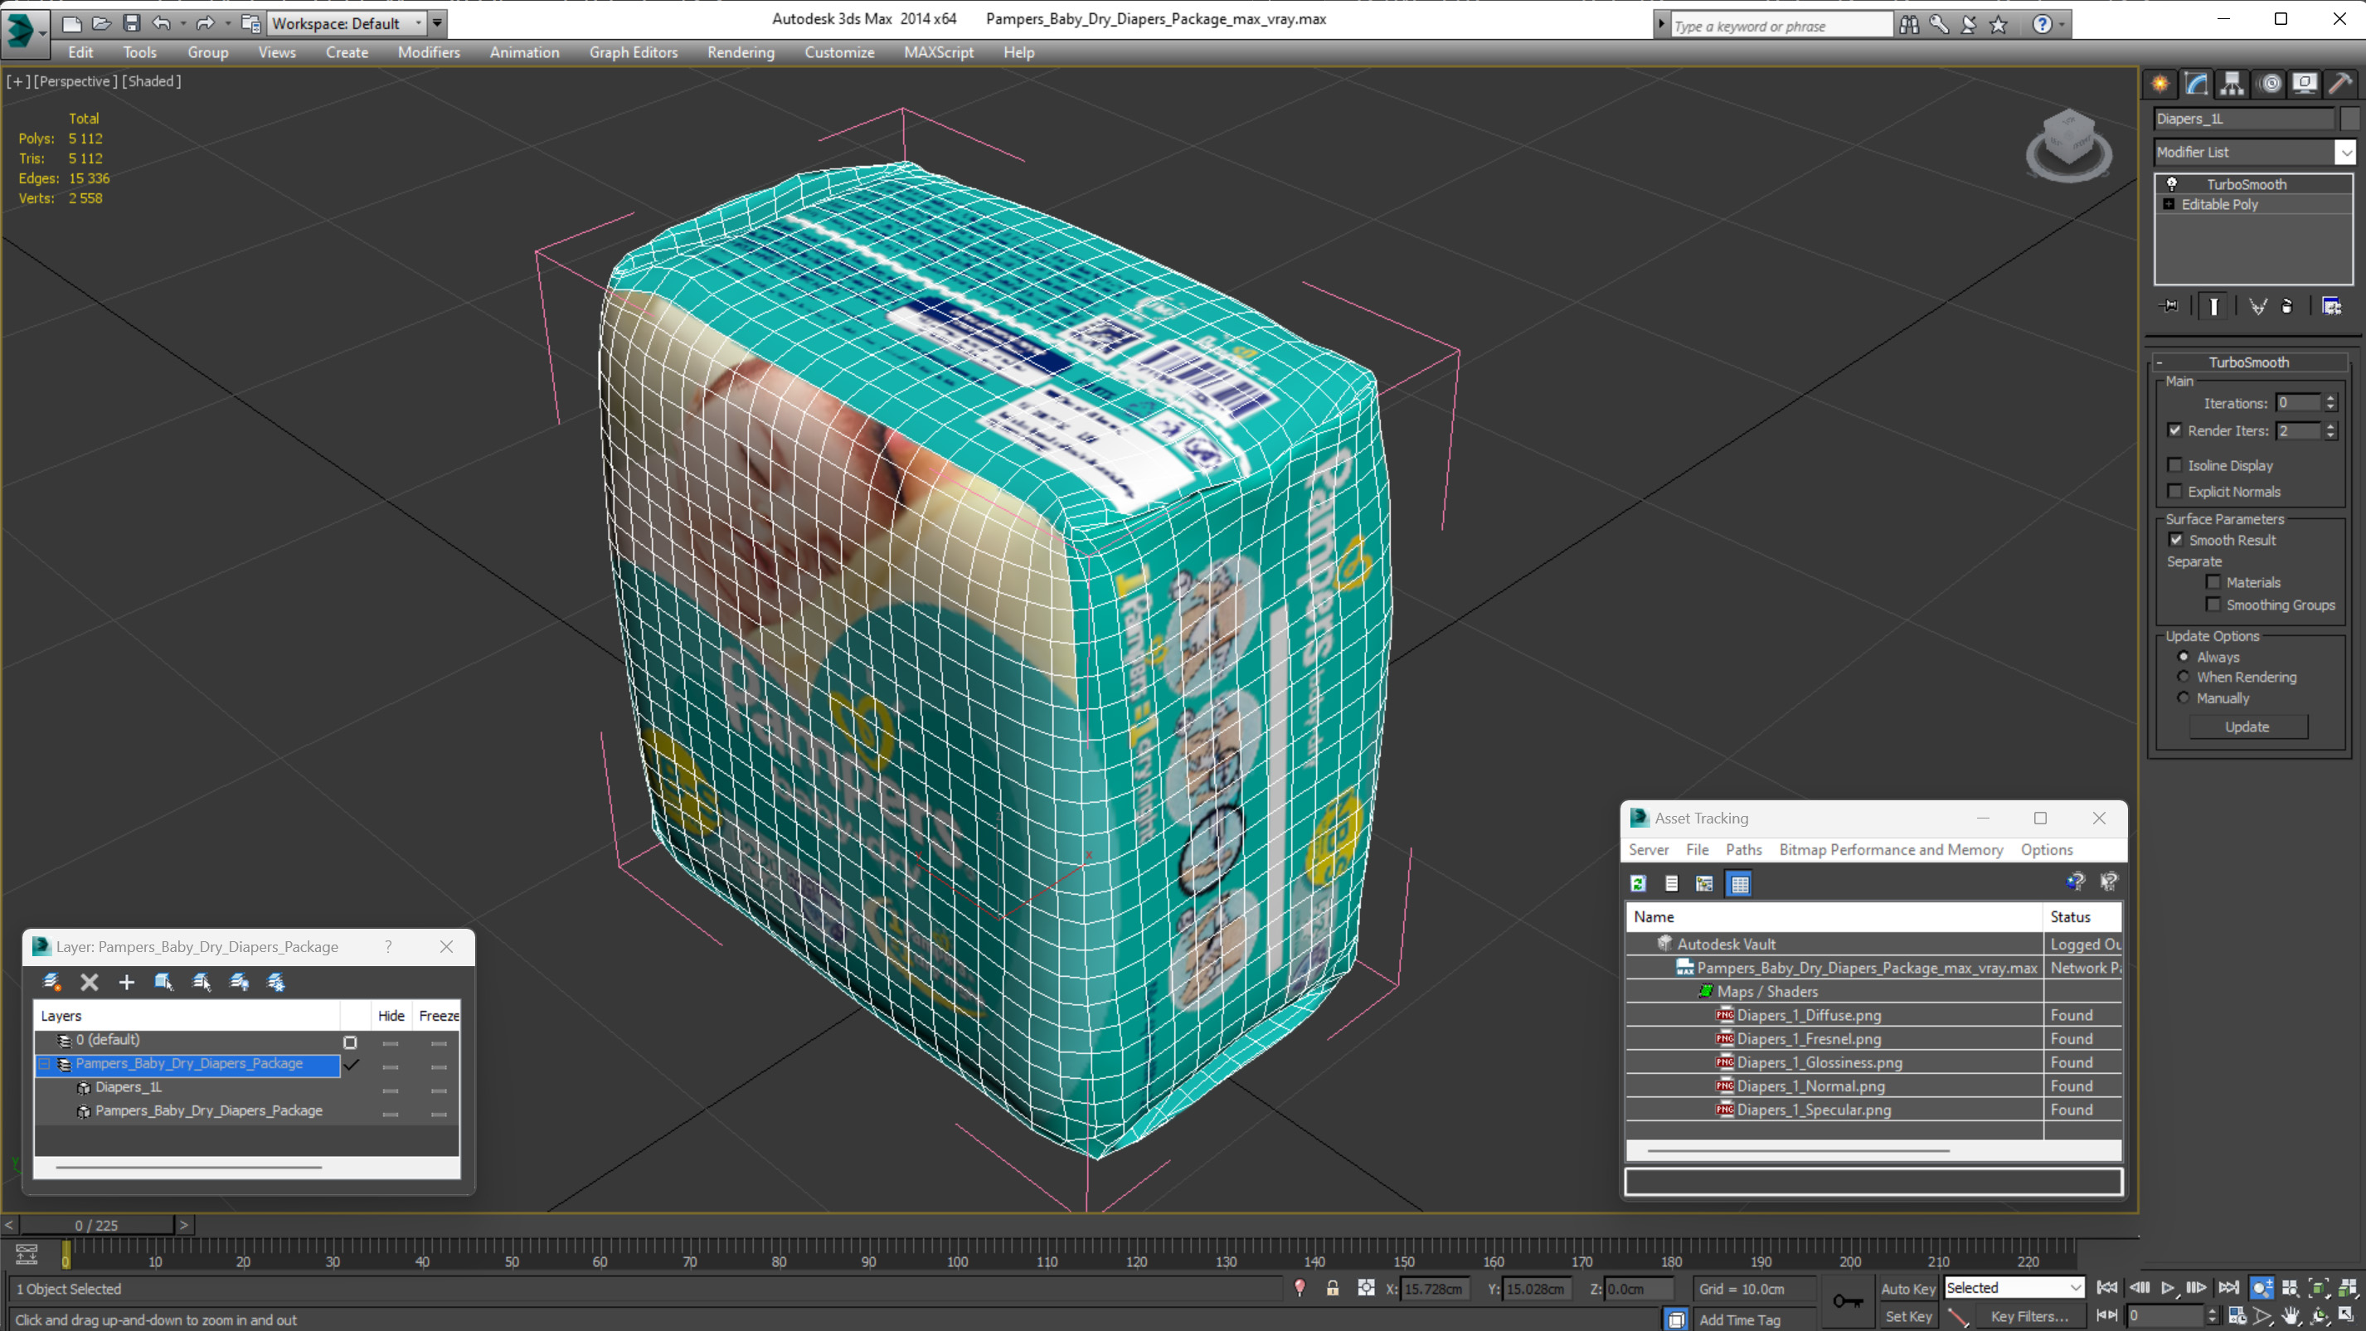Screen dimensions: 2366x1331
Task: Toggle the Smooth Result checkbox
Action: point(2175,539)
